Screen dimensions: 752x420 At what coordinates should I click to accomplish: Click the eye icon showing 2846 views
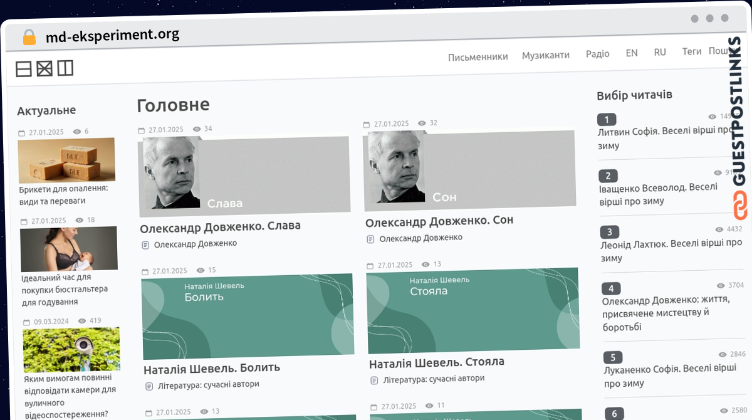click(x=723, y=354)
